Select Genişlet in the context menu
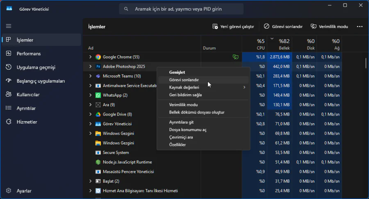 click(x=203, y=72)
